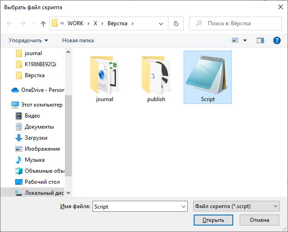Open OneDrive - Personal in sidebar
The width and height of the screenshot is (288, 232).
38,90
